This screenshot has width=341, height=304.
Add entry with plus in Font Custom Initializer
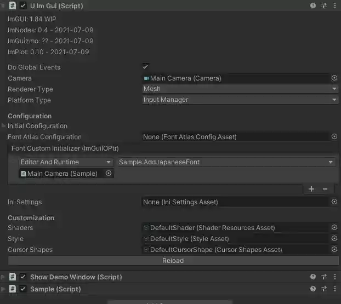[311, 189]
